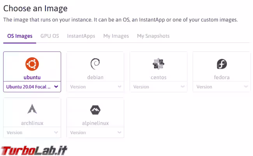Viewport: 253px width, 156px height.
Task: Expand the Alpine Linux Version dropdown
Action: pyautogui.click(x=95, y=133)
